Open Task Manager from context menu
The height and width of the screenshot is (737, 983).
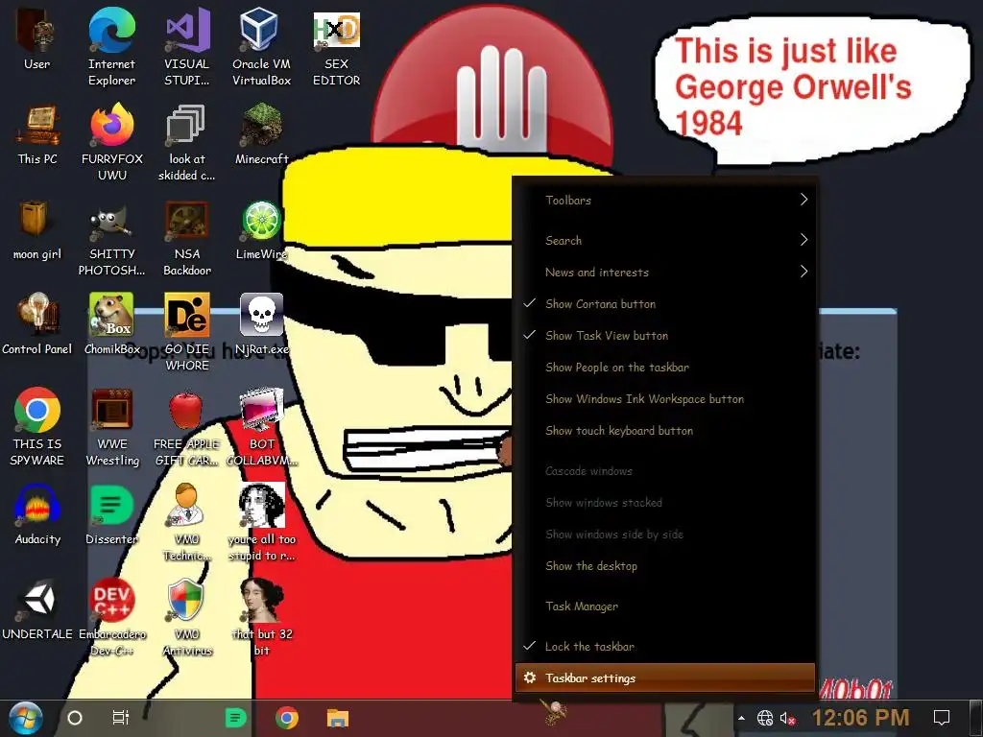coord(665,606)
